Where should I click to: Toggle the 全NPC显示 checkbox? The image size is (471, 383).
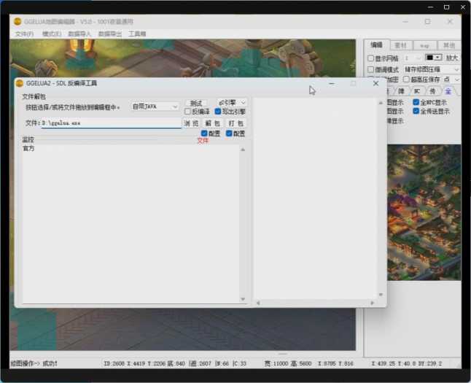tap(416, 103)
